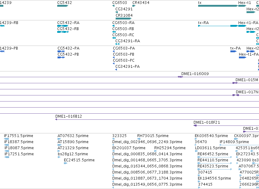Click the RE44110.5prime EST
This screenshot has height=189, width=259.
(215, 163)
